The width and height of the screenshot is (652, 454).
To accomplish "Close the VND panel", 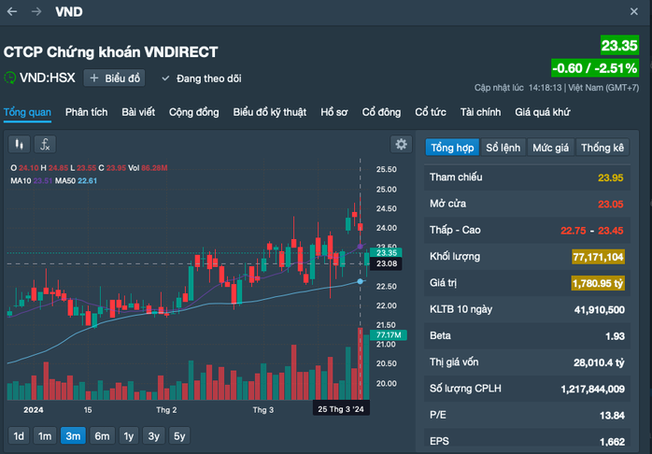I will point(633,11).
